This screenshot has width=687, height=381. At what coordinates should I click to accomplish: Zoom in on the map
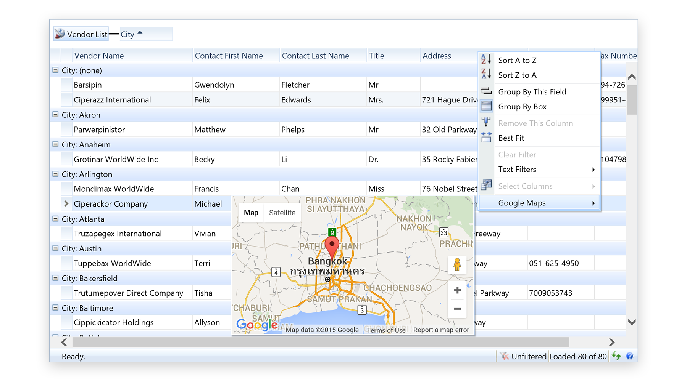[457, 290]
